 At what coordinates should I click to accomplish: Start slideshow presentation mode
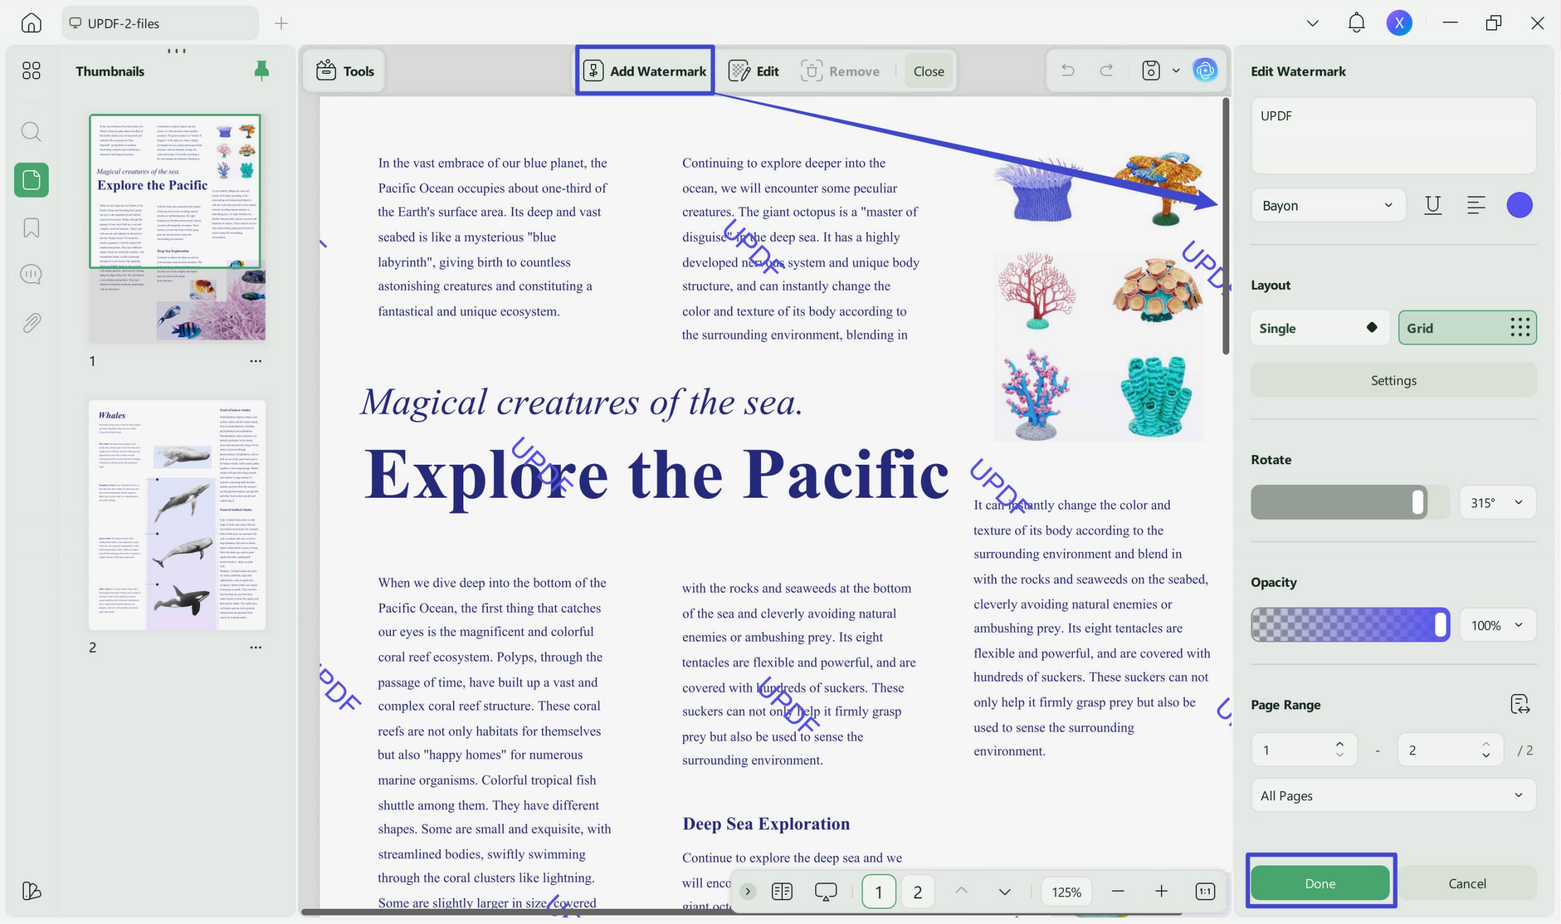click(825, 891)
